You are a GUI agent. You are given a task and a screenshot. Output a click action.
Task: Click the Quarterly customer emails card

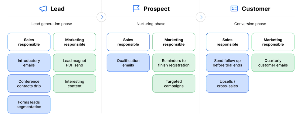click(273, 63)
